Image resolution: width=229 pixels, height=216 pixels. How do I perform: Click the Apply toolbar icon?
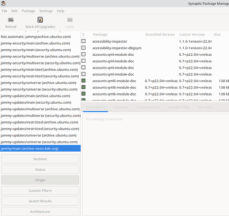coord(70,20)
